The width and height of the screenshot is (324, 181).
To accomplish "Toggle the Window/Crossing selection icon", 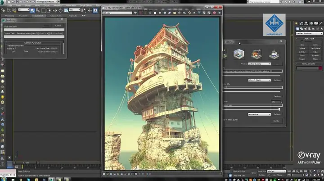I will 49,10.
